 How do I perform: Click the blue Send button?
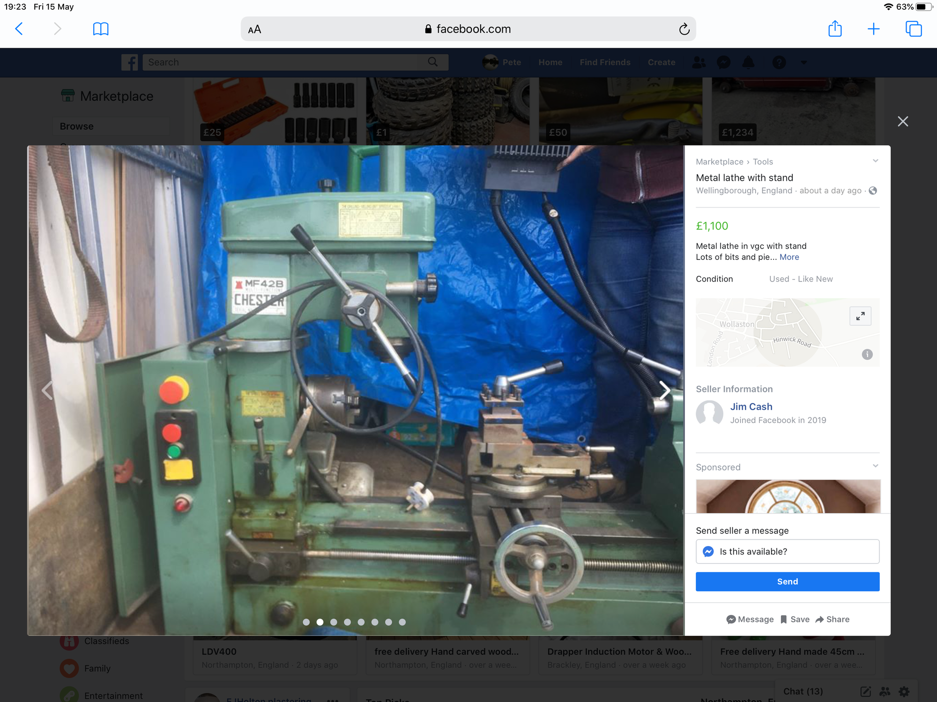tap(788, 582)
